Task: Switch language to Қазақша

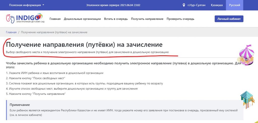Action: tap(217, 5)
